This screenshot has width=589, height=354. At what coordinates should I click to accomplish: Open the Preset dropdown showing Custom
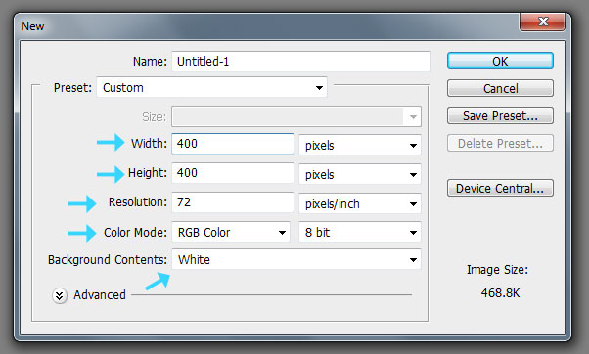click(211, 87)
